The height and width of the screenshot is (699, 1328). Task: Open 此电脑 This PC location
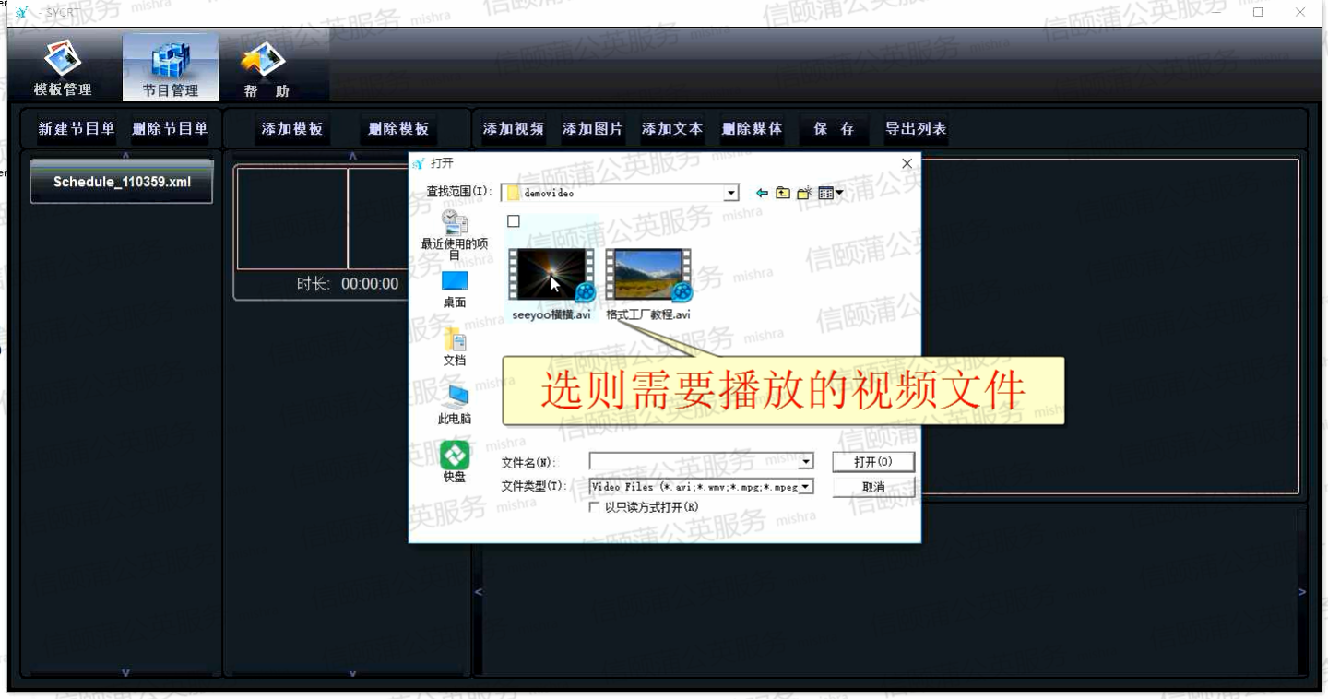tap(454, 405)
